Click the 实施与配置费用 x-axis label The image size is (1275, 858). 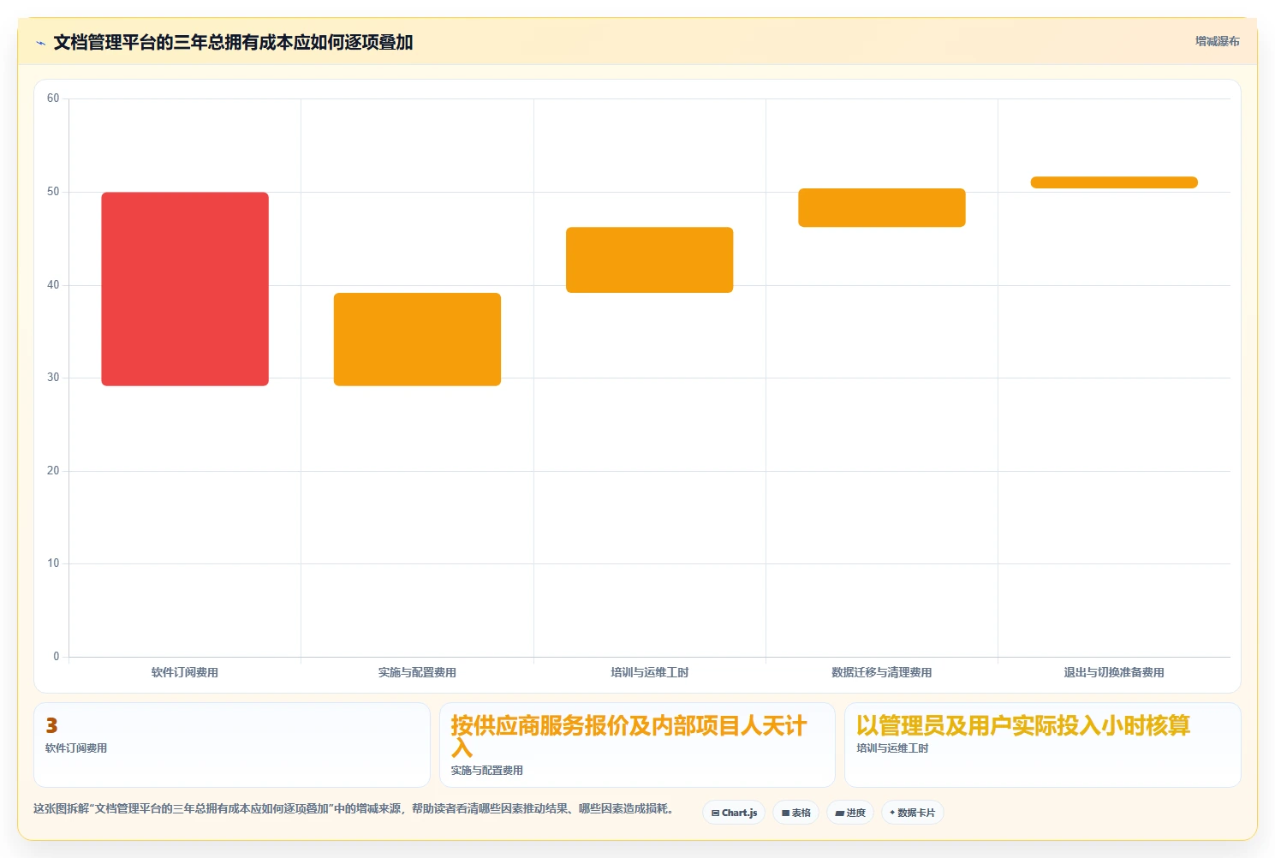(x=417, y=672)
